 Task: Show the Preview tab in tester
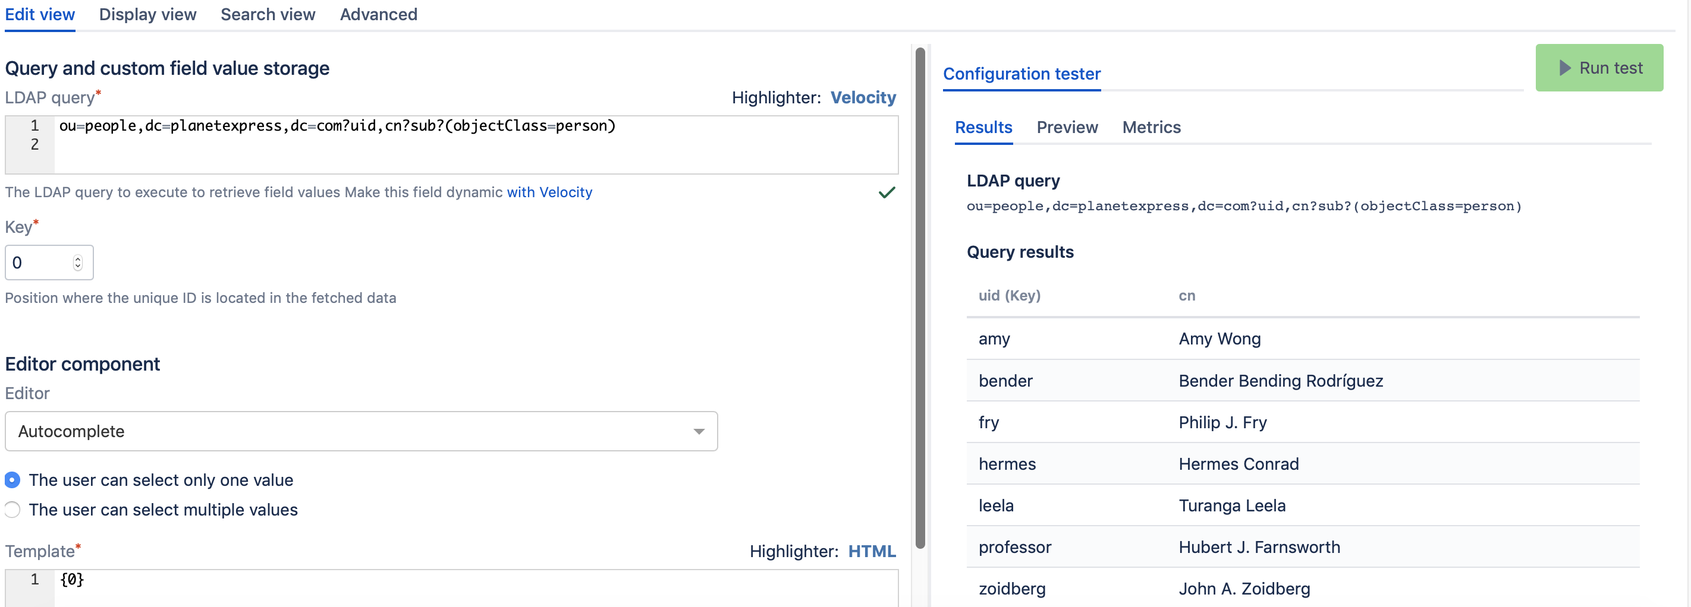pos(1067,127)
